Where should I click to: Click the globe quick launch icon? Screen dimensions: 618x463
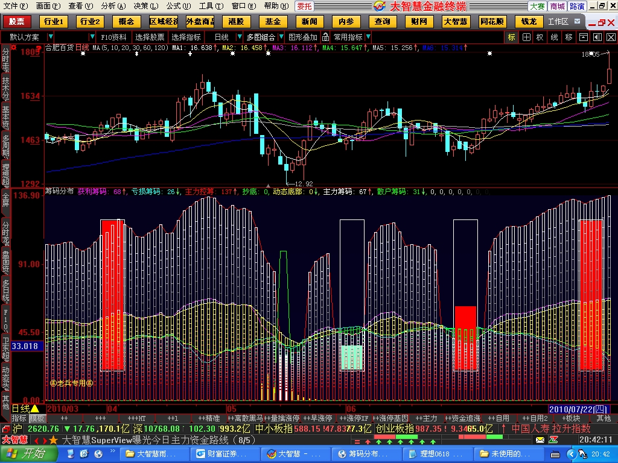(98, 454)
